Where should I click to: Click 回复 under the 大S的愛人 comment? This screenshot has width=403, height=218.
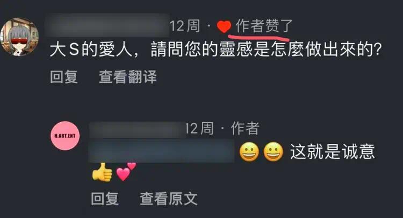tap(64, 76)
